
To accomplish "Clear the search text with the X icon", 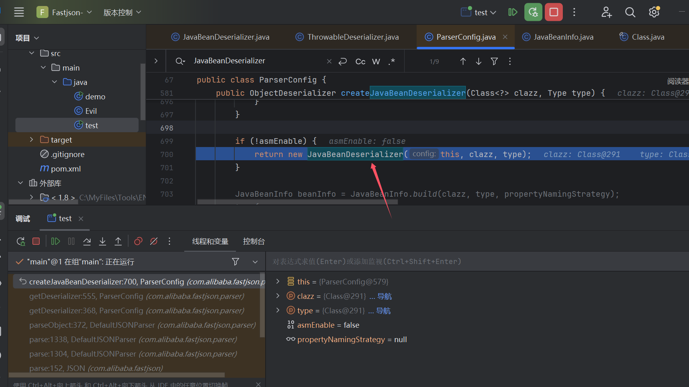I will click(x=329, y=61).
